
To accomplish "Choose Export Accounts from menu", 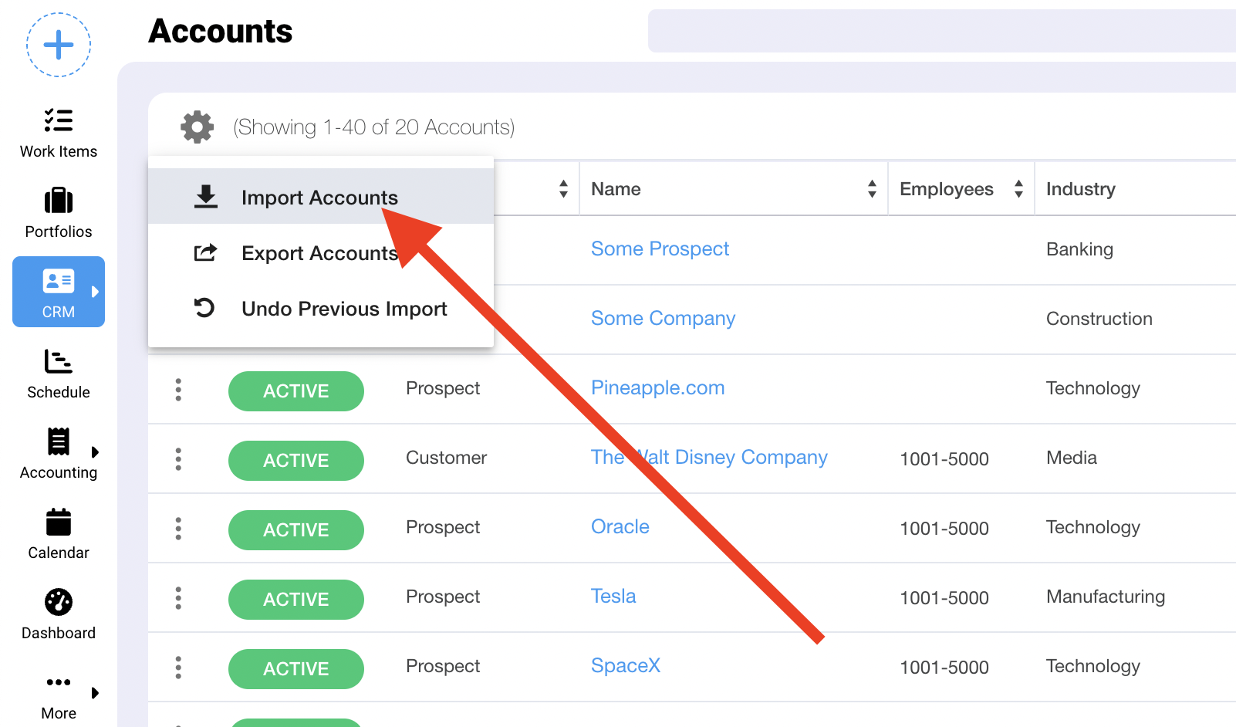I will click(x=319, y=253).
